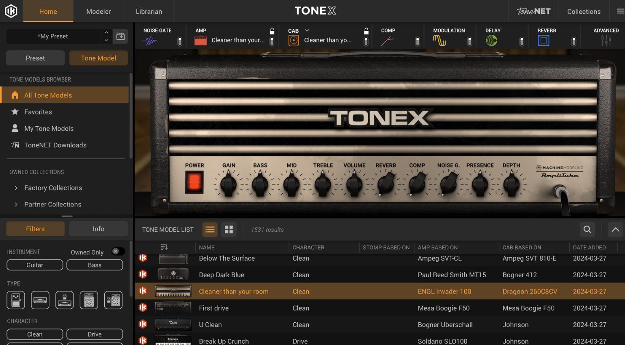Image resolution: width=625 pixels, height=345 pixels.
Task: Disable the Owned Only filter toggle
Action: point(118,251)
